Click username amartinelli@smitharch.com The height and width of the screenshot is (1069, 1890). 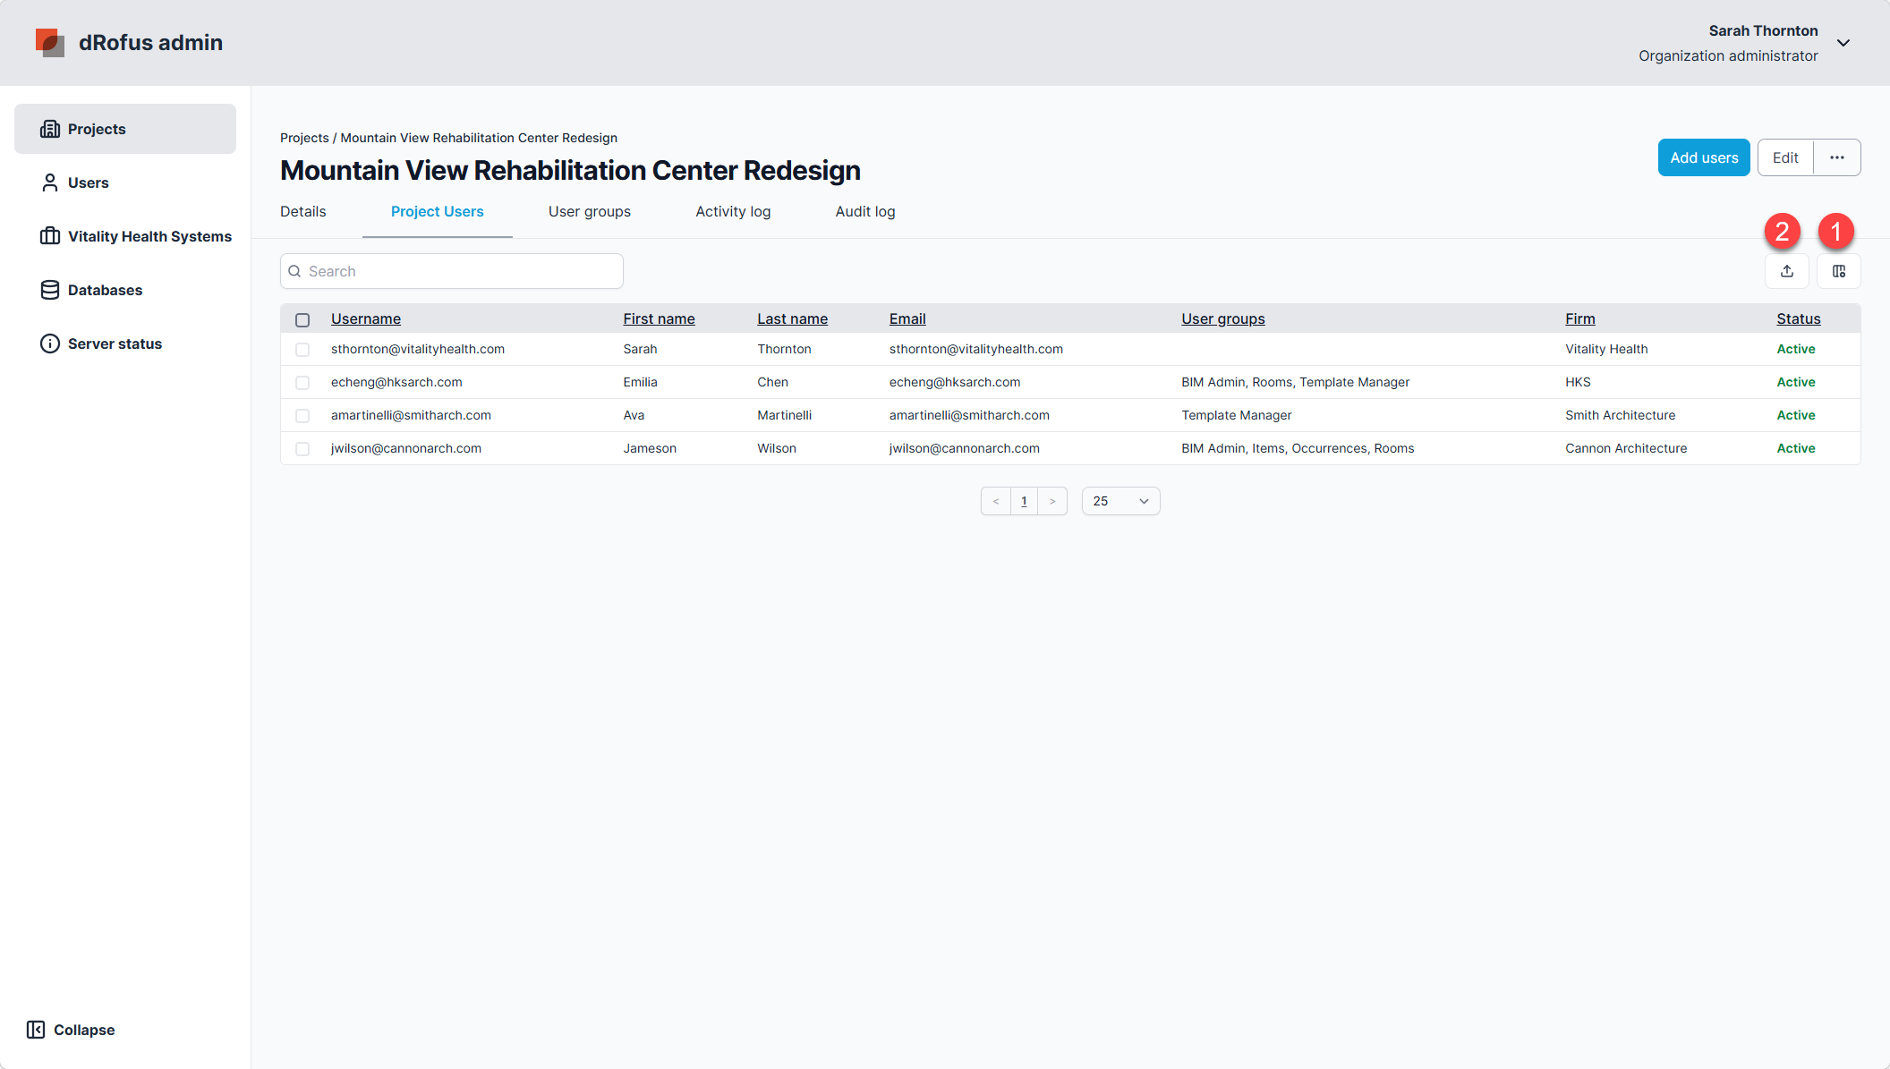pos(411,415)
